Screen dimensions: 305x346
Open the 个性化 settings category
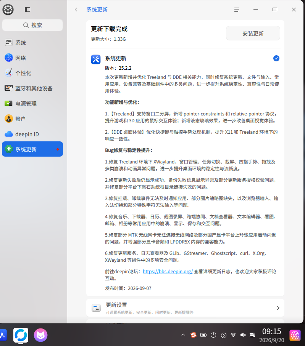tap(32, 73)
